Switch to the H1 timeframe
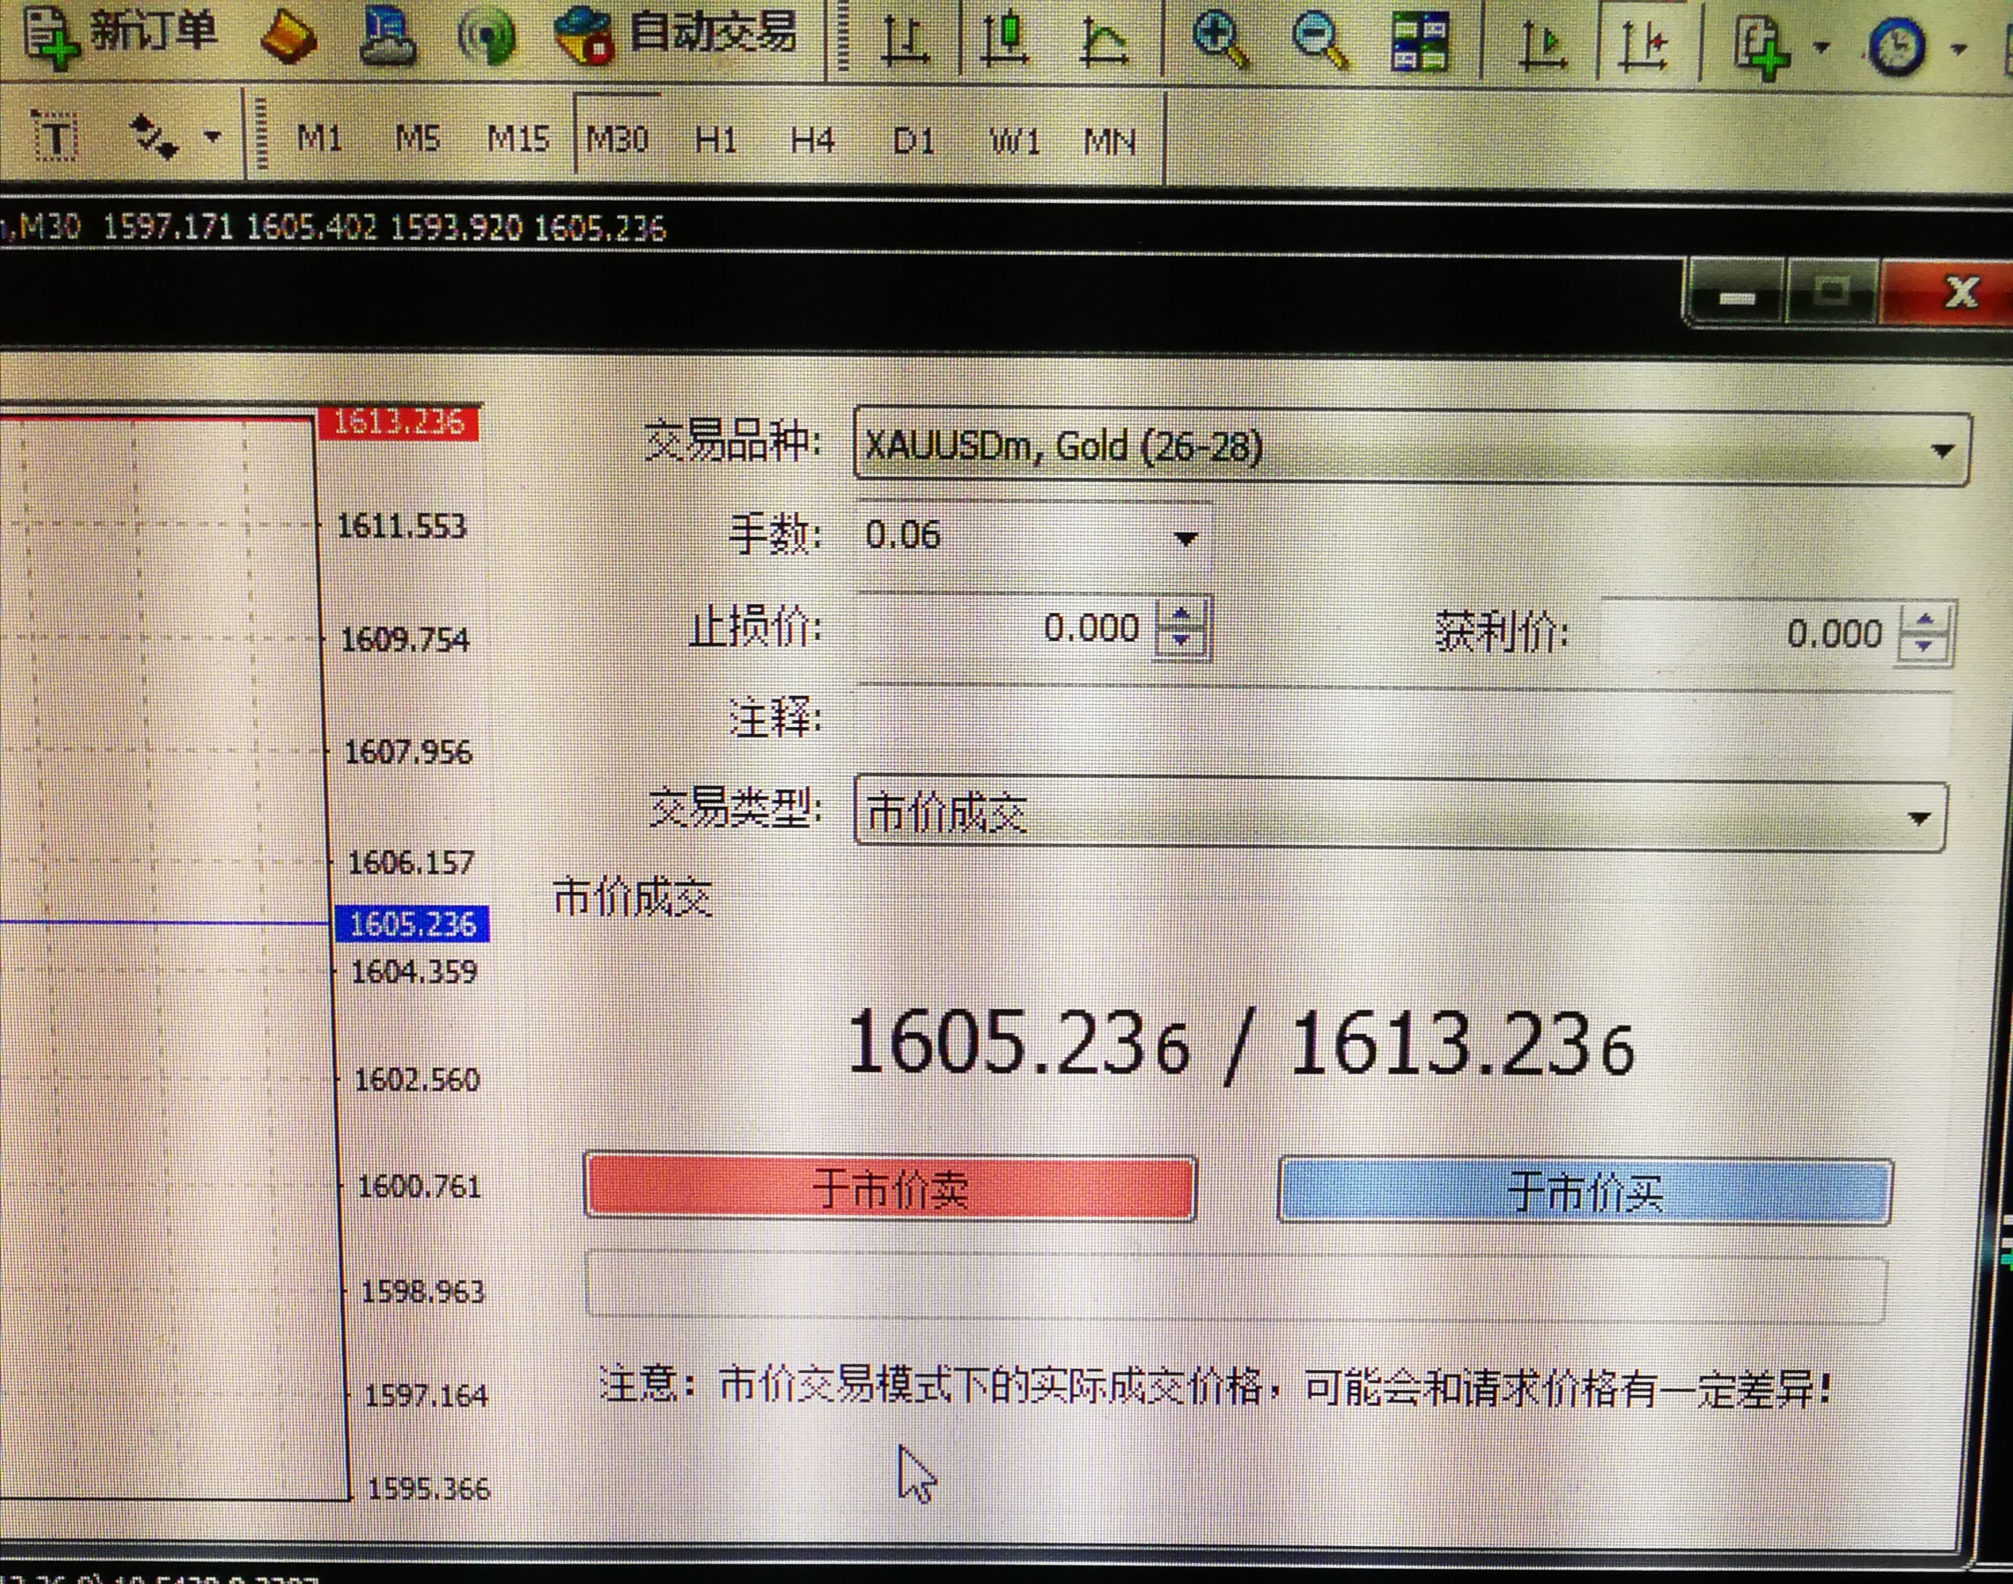2013x1584 pixels. coord(715,141)
